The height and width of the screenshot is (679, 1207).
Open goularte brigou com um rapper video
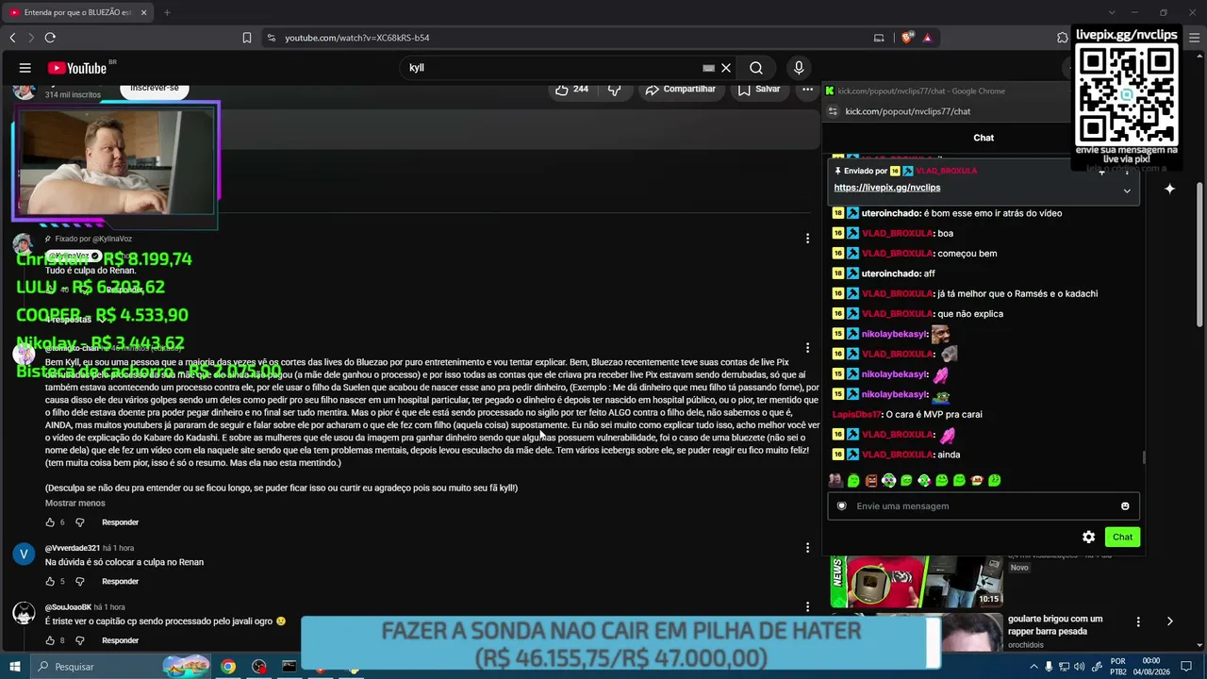coord(1054,625)
